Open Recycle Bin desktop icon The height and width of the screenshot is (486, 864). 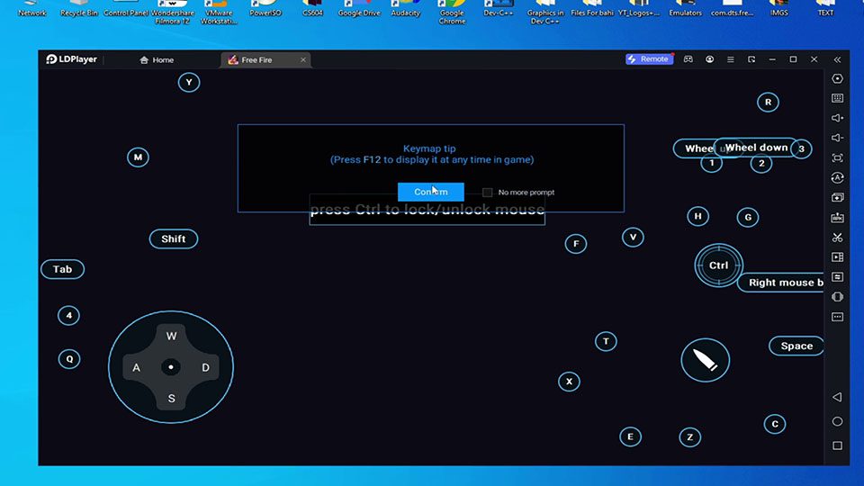tap(79, 9)
